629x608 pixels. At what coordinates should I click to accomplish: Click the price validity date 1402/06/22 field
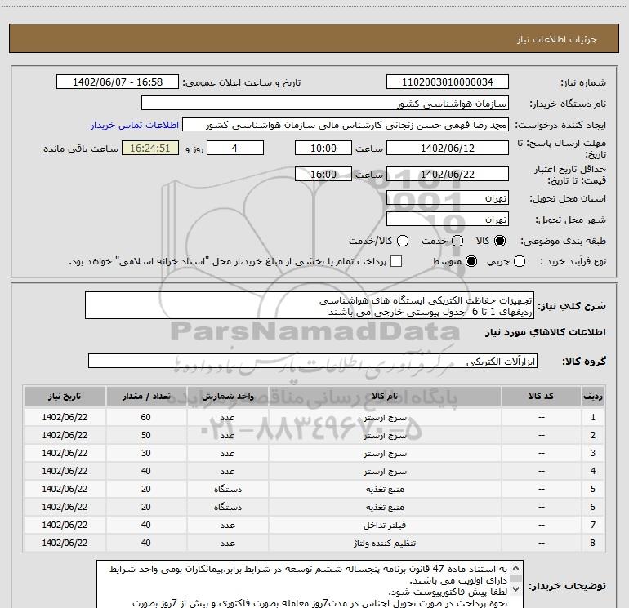[448, 174]
